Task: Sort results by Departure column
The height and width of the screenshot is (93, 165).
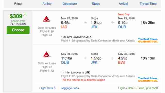Action: (x=70, y=4)
